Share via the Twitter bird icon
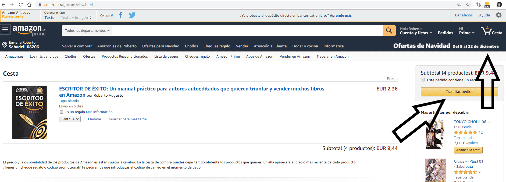This screenshot has width=506, height=182. 132,15
